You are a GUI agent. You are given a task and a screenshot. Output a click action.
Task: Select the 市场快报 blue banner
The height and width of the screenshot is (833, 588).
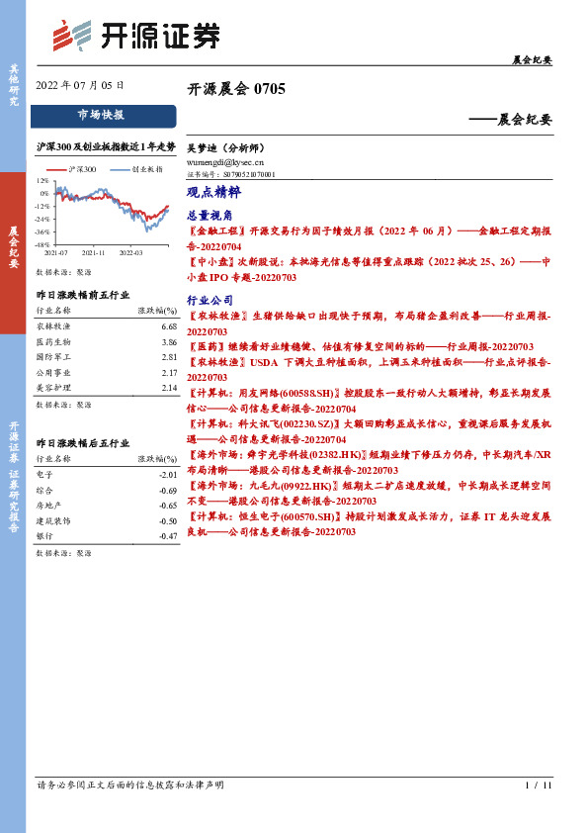tap(104, 116)
